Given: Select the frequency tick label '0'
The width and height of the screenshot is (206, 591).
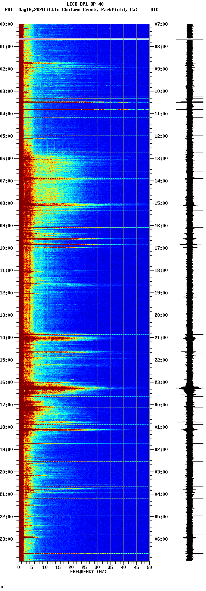Looking at the screenshot, I should coord(19,567).
